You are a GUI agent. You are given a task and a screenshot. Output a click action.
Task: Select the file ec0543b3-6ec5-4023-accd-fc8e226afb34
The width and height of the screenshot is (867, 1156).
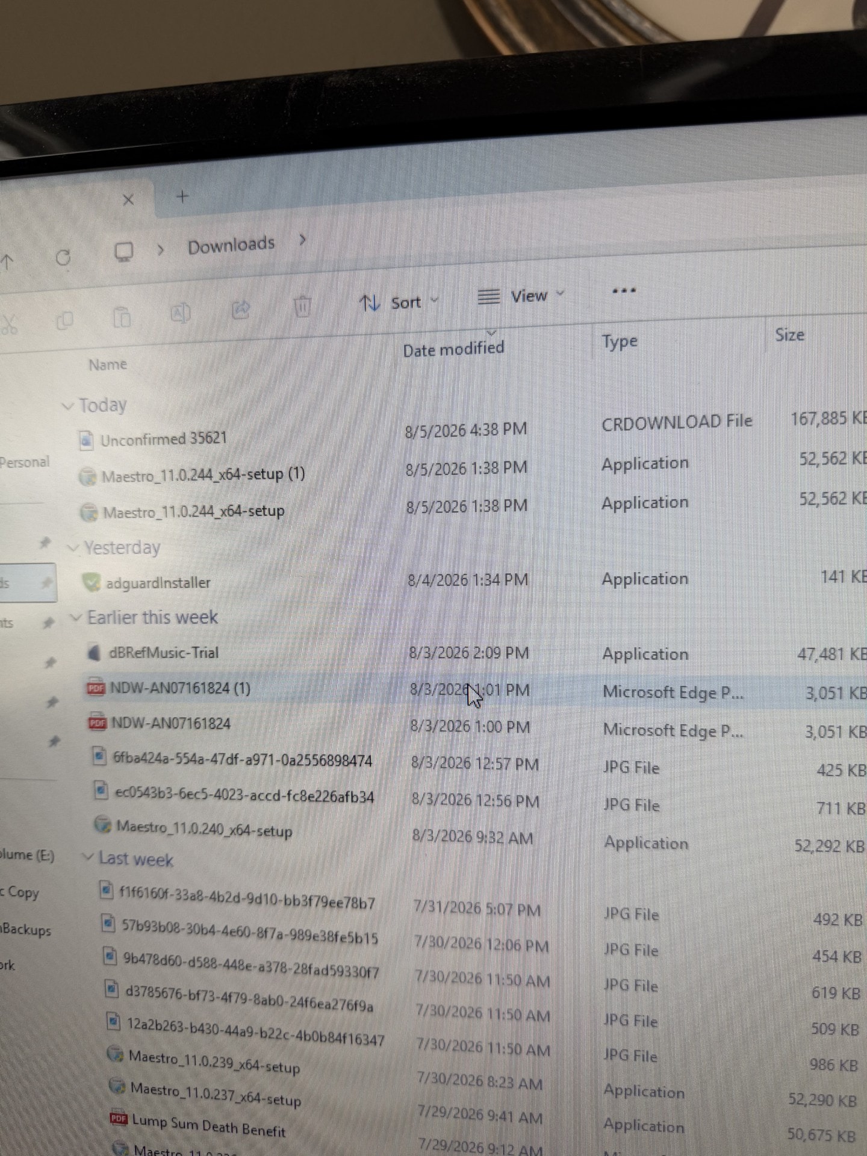click(x=244, y=795)
